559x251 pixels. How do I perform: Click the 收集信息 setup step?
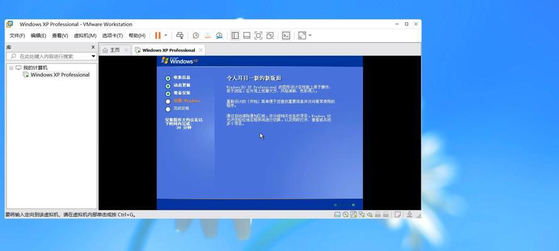(182, 78)
